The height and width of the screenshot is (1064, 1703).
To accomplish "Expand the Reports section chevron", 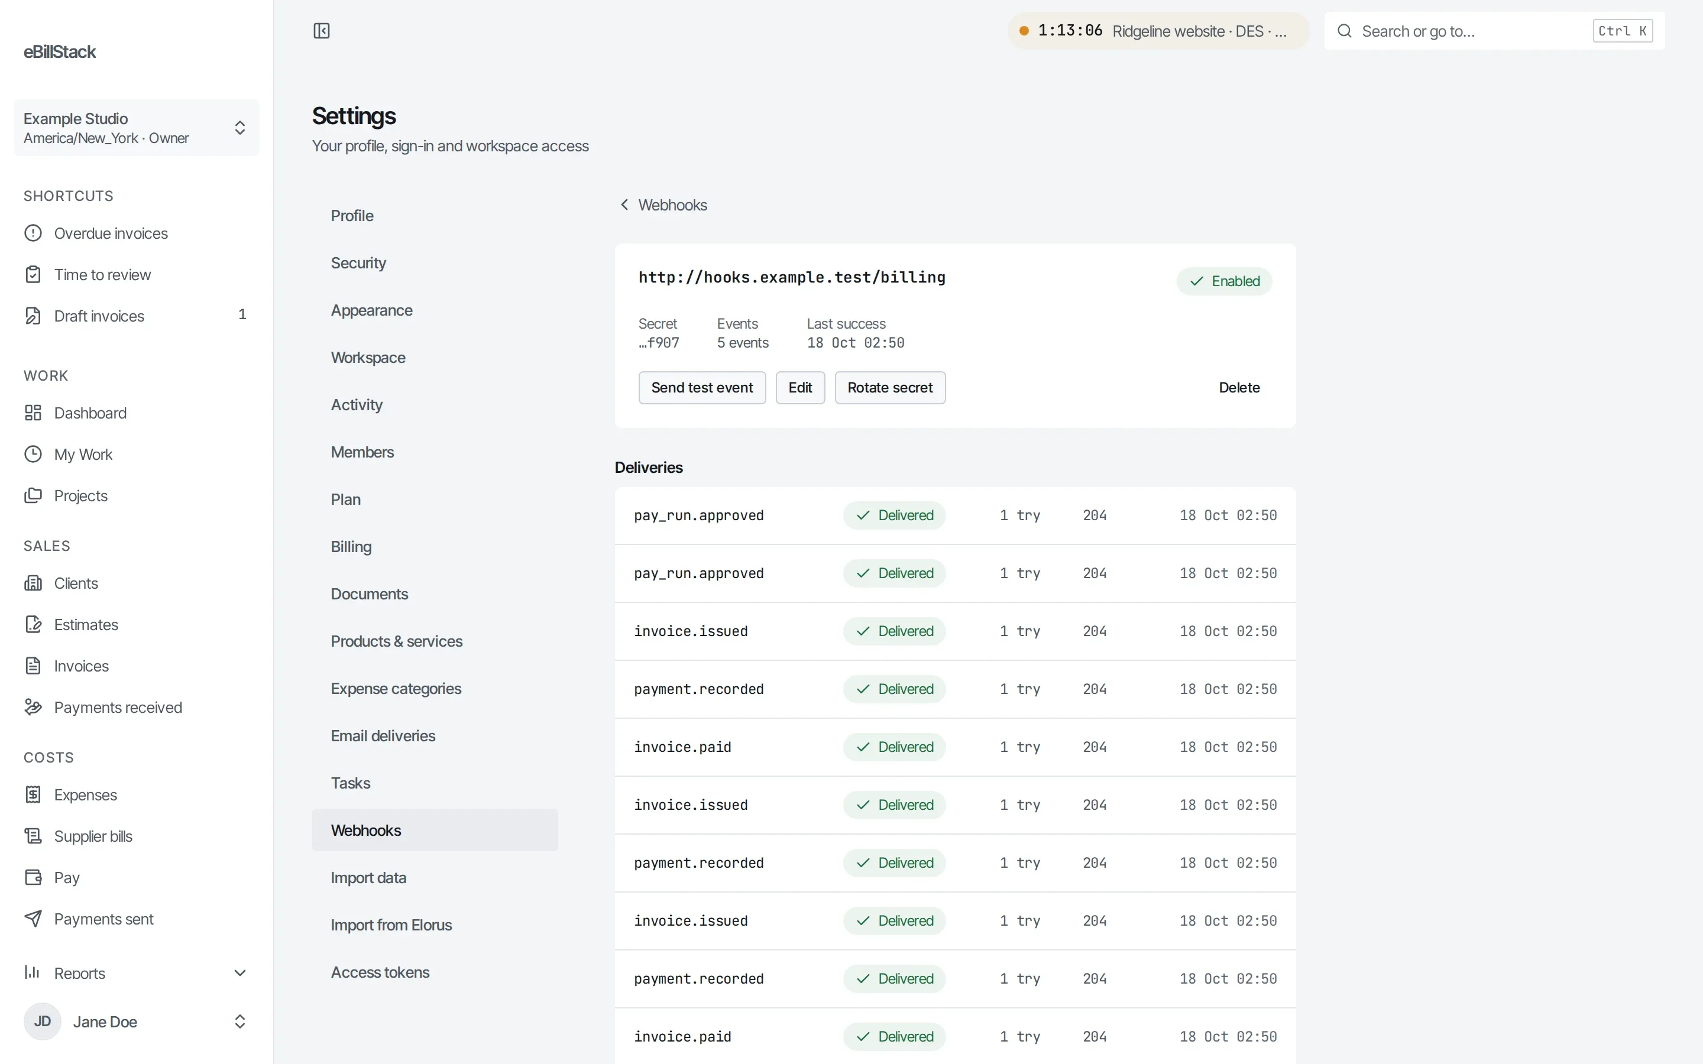I will tap(240, 972).
